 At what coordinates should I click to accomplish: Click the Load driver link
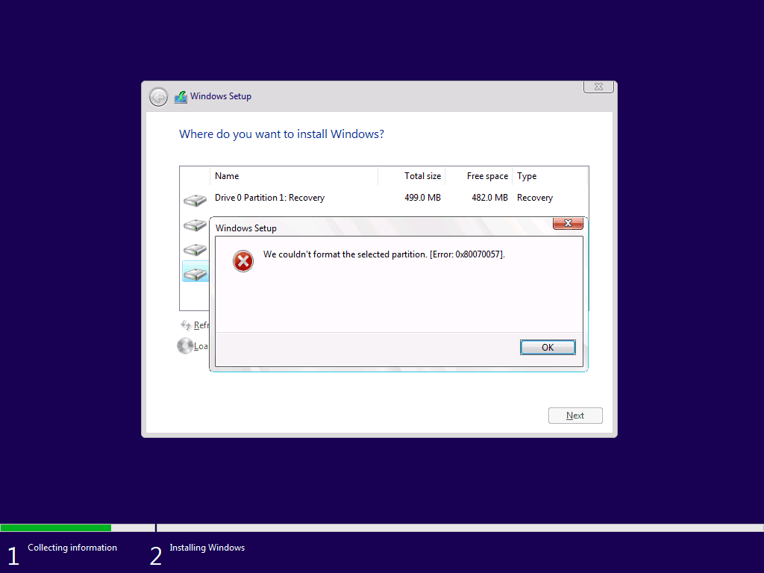201,345
